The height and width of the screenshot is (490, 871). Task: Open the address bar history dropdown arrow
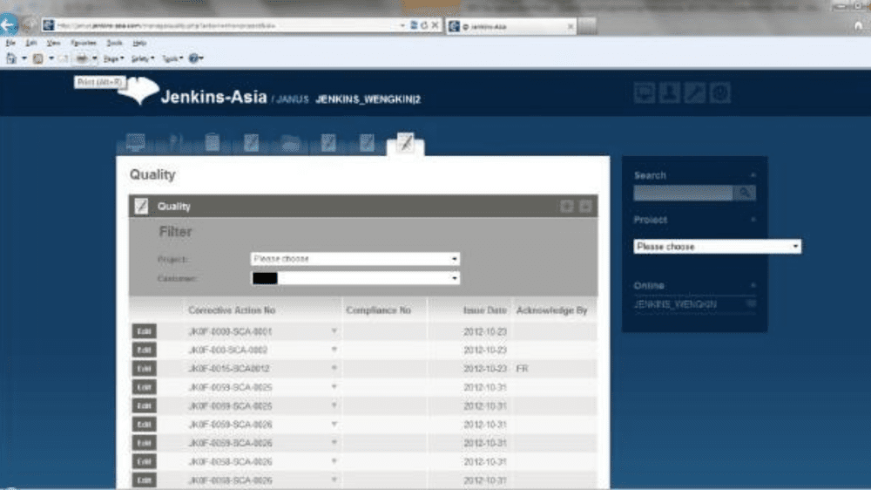(x=402, y=25)
